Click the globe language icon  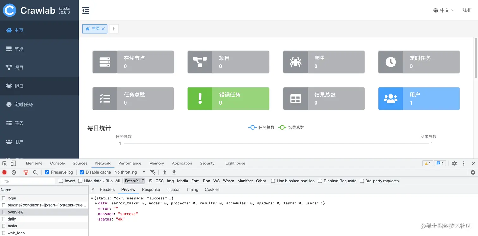click(436, 10)
